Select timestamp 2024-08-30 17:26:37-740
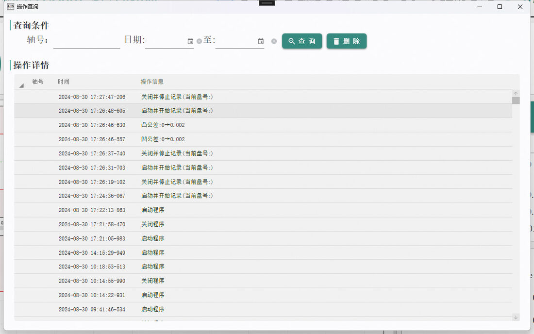The image size is (534, 334). (92, 153)
